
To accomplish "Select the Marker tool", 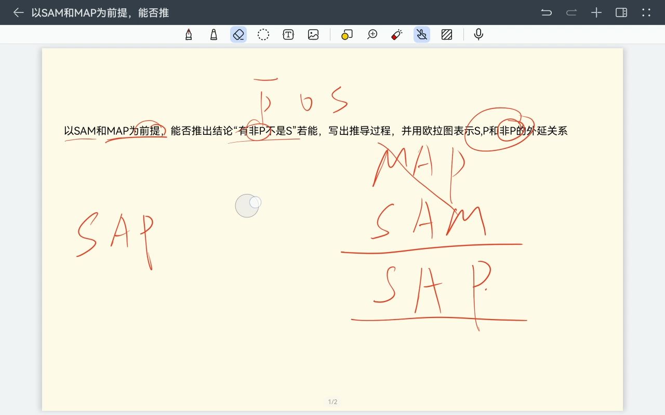I will 214,34.
